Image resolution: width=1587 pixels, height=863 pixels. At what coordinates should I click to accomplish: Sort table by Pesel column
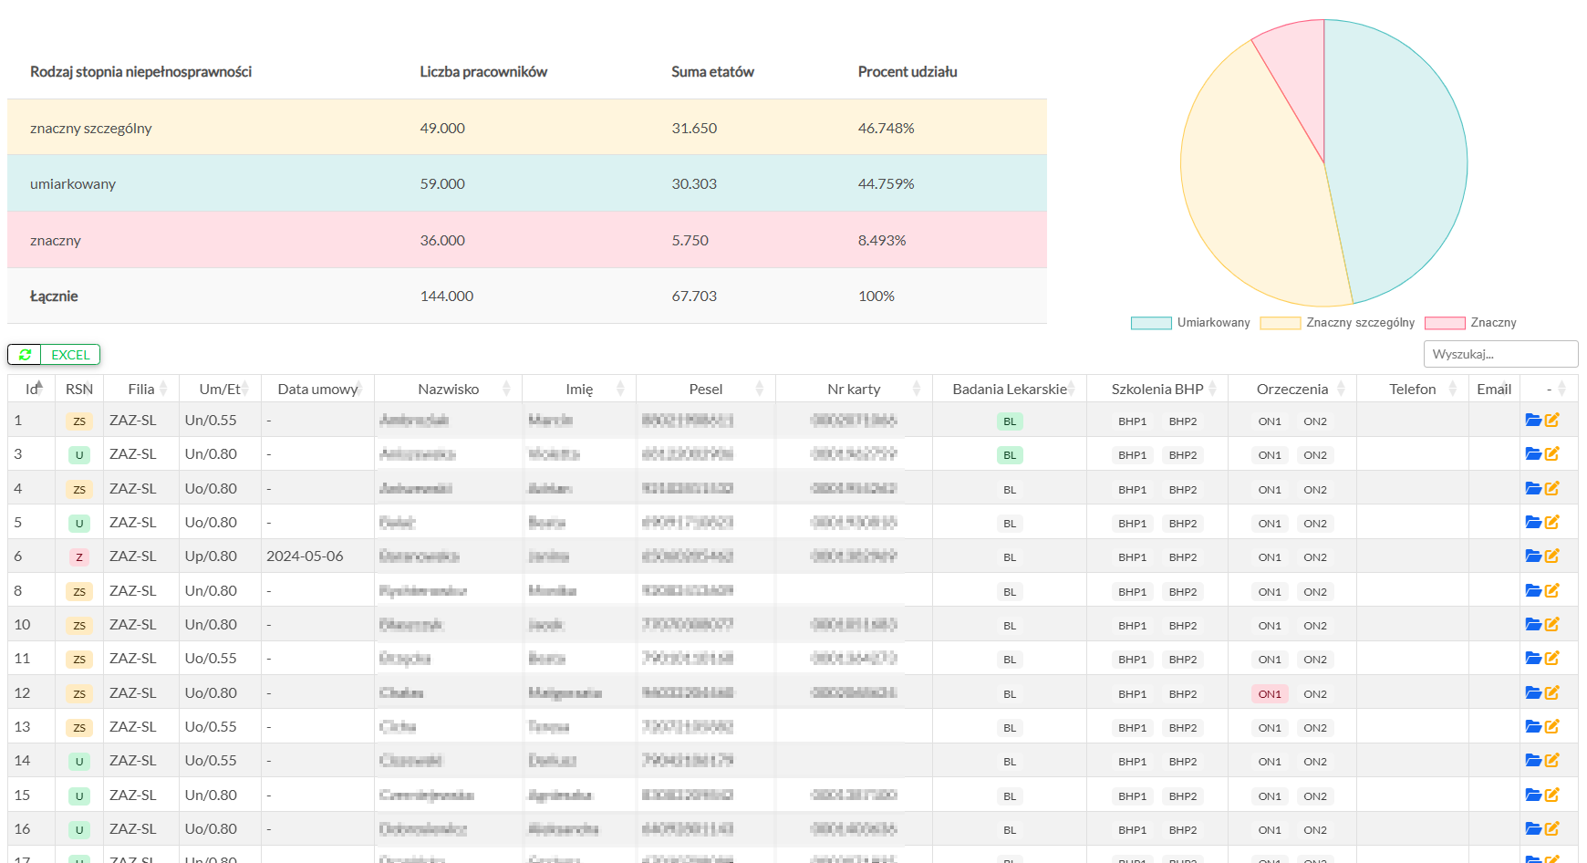coord(705,390)
